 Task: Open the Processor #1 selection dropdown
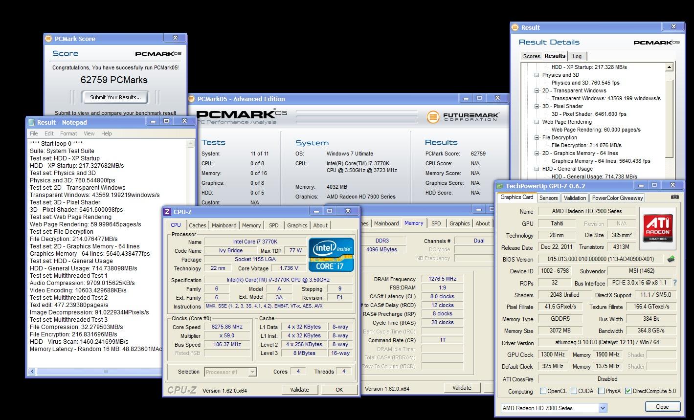pos(252,372)
